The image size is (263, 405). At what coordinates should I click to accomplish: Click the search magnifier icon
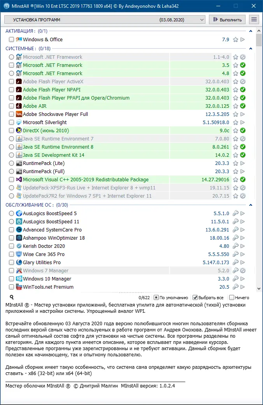coord(12,297)
